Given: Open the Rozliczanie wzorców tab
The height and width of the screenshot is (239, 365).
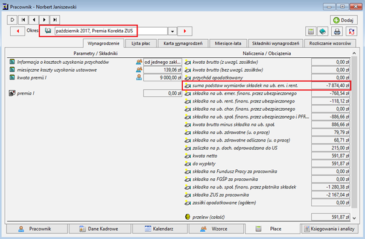Looking at the screenshot, I should 330,43.
